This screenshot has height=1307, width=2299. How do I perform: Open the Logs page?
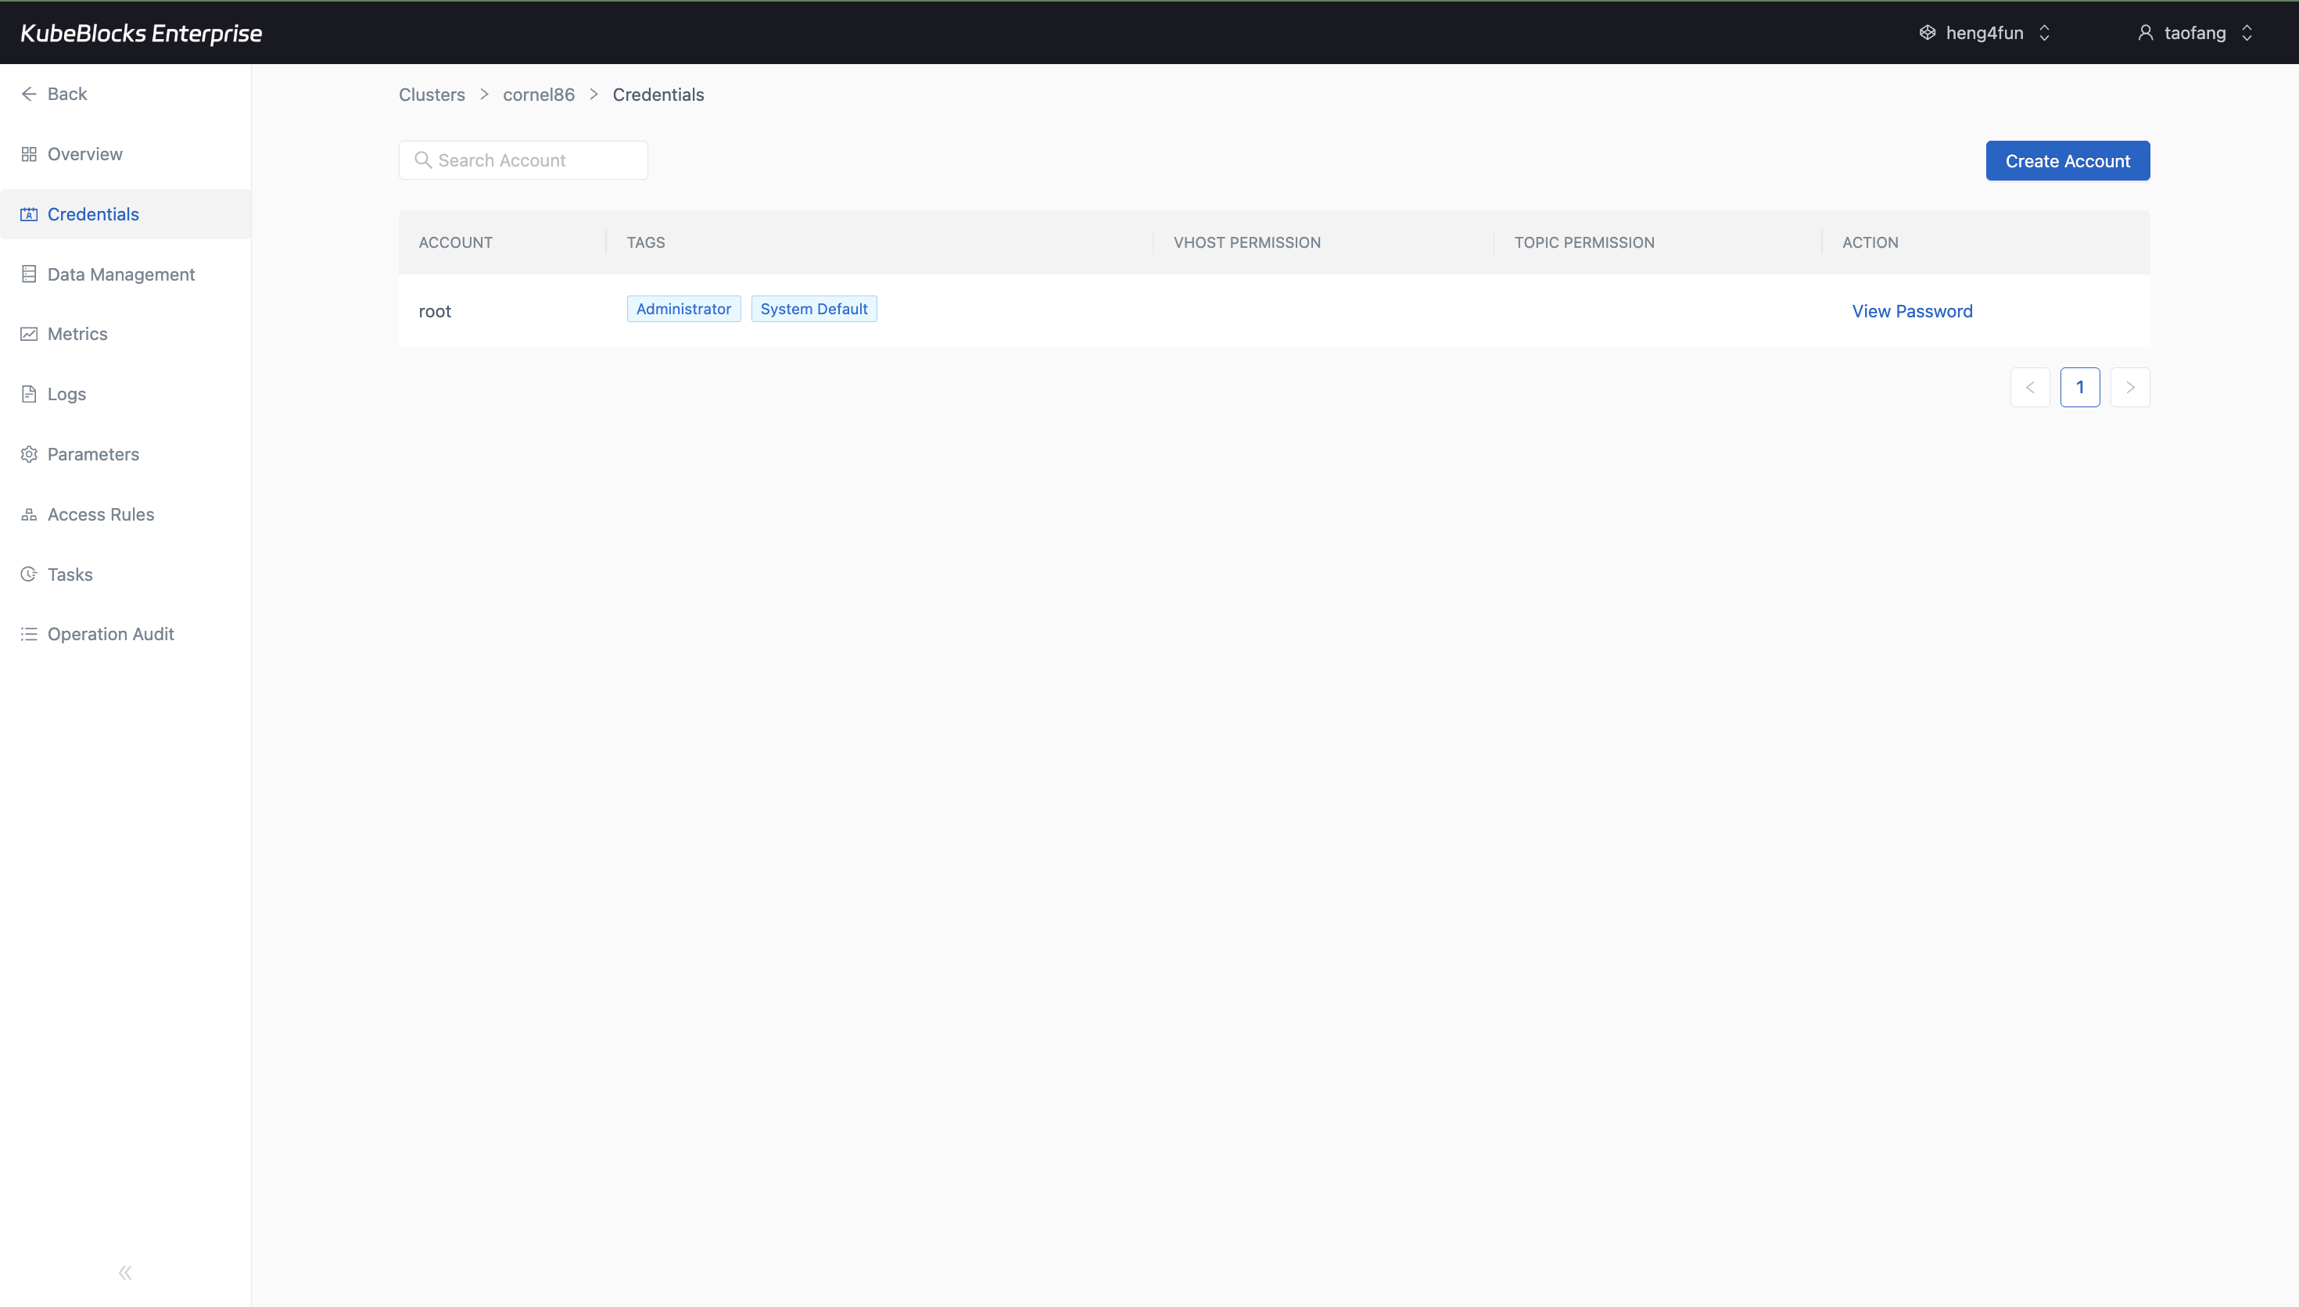tap(126, 394)
